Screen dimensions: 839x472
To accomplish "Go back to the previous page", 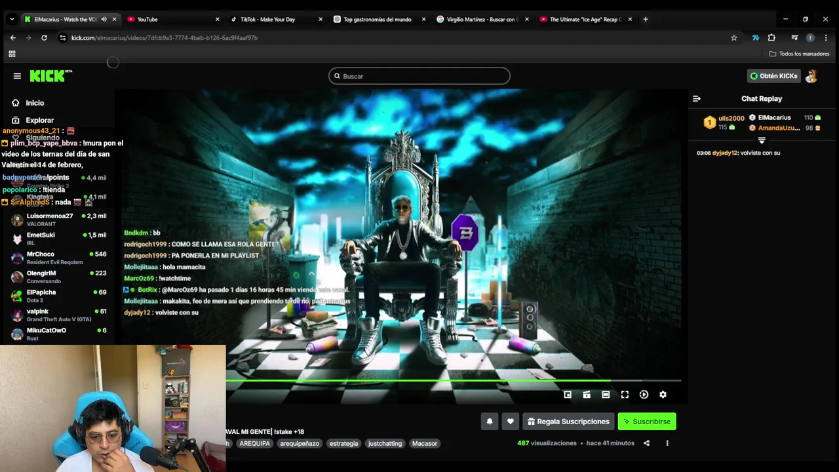I will (12, 37).
